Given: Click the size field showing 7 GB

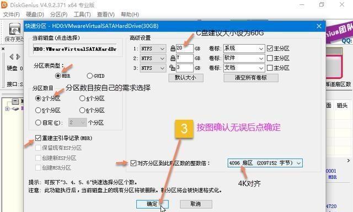Looking at the screenshot, I should [x=184, y=59].
